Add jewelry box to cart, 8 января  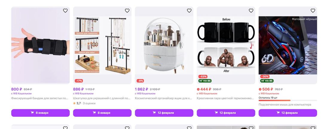tap(102, 113)
